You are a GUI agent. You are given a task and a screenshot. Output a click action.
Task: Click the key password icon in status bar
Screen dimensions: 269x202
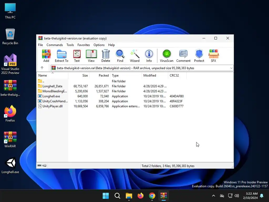point(44,165)
